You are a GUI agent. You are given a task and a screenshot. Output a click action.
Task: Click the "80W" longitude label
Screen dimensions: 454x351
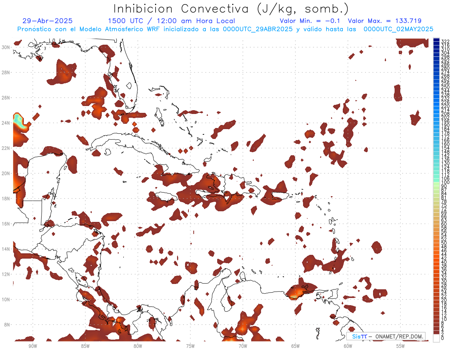[x=138, y=346]
